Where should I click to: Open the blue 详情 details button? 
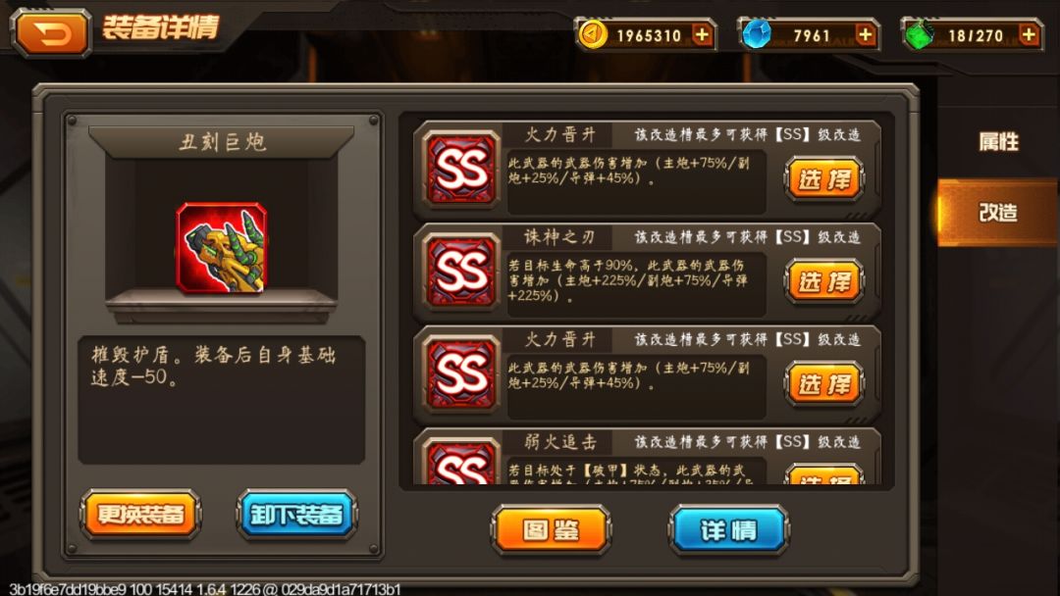pos(728,530)
